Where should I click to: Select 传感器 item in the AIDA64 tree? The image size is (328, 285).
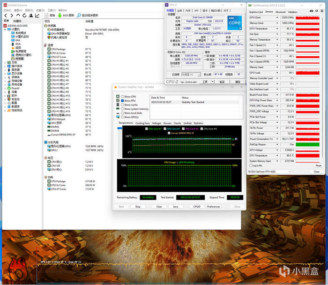[x=19, y=59]
